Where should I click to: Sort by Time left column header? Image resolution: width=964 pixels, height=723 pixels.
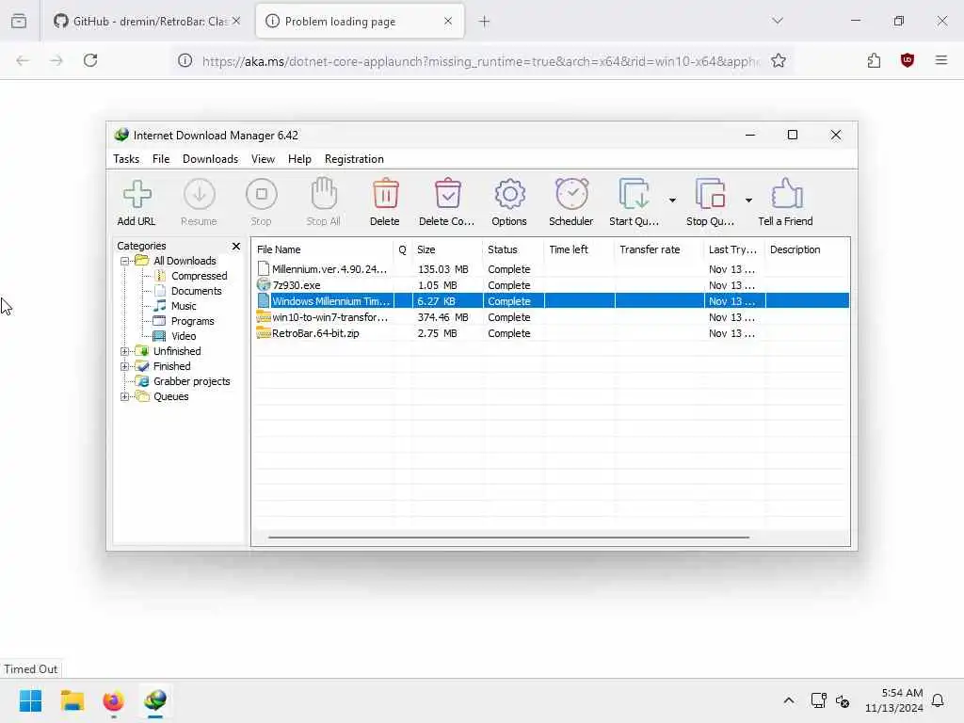(x=579, y=249)
